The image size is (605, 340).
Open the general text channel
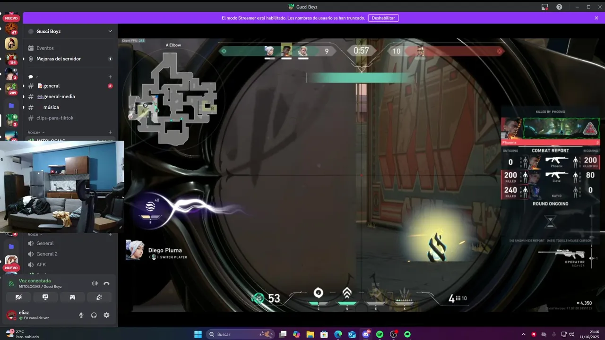click(x=70, y=86)
